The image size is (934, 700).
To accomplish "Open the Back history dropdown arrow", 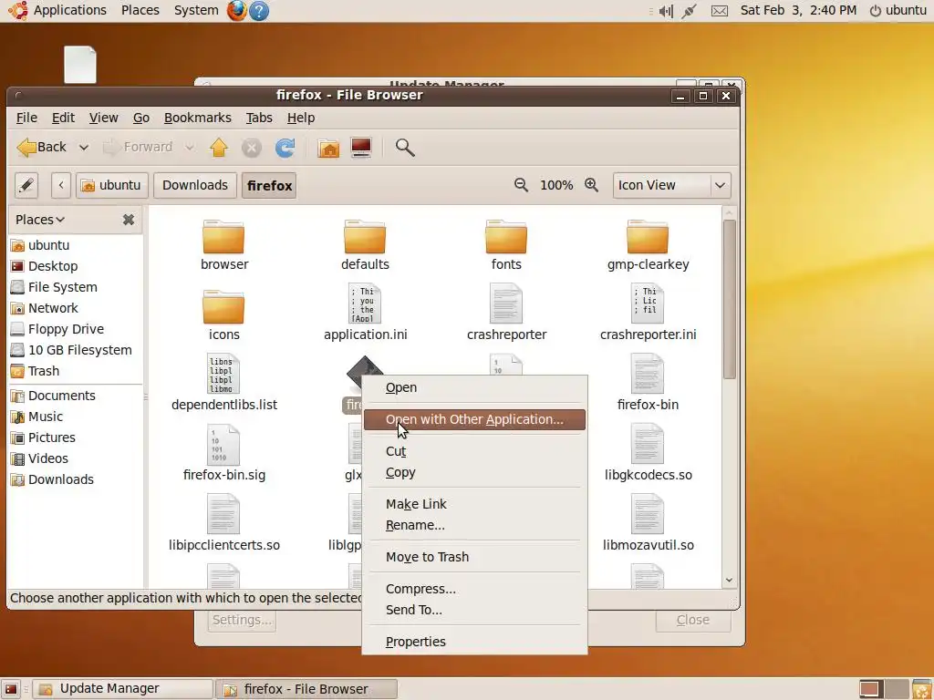I will coord(84,147).
